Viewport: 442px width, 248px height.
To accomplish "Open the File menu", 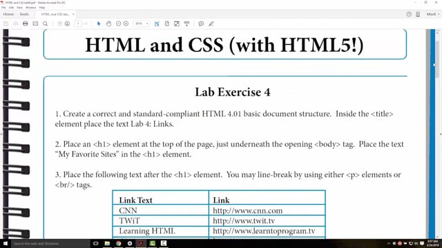I will (3, 8).
